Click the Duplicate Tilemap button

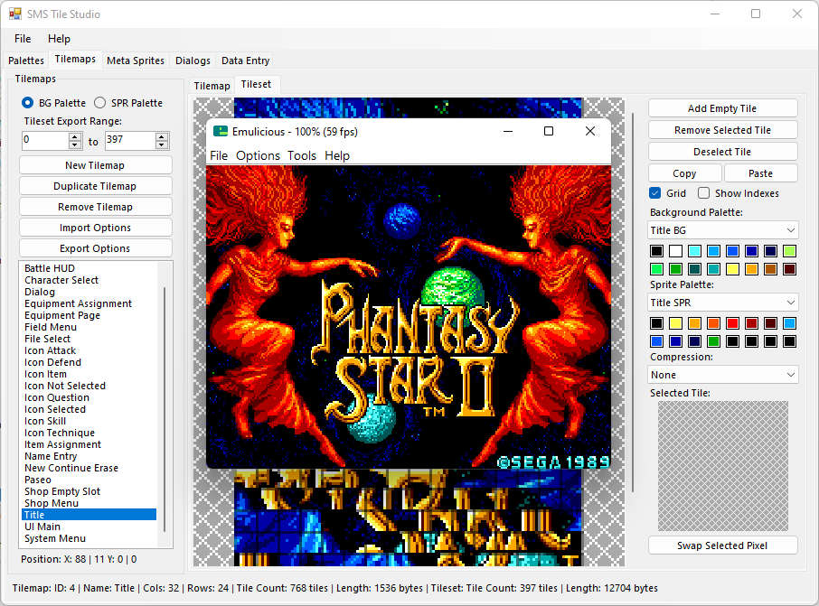pos(96,186)
